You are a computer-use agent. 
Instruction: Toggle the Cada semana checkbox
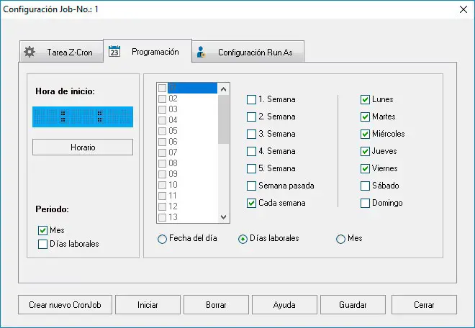[x=251, y=203]
